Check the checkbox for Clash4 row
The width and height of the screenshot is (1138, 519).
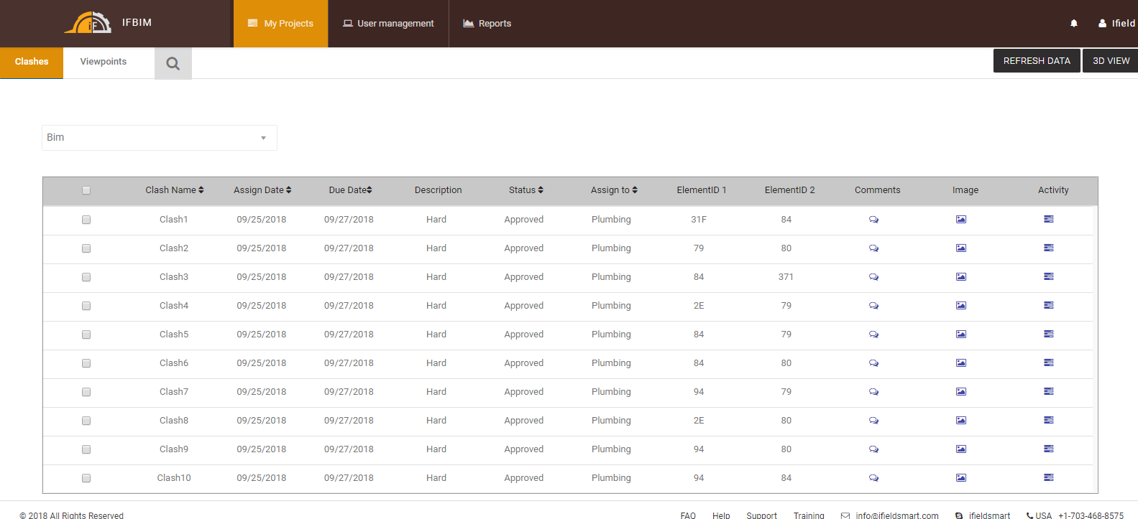pyautogui.click(x=86, y=306)
